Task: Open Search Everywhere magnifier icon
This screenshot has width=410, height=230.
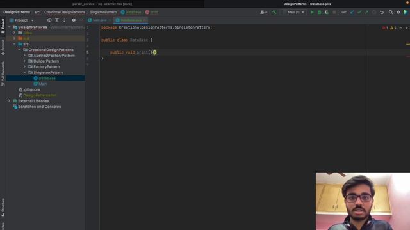Action: [391, 12]
